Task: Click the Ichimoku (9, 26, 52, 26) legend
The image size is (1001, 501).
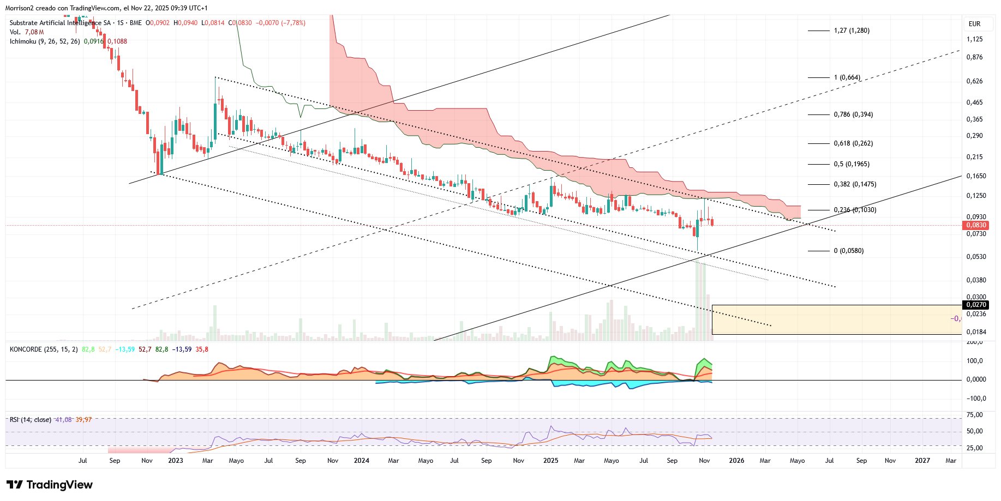Action: [45, 41]
